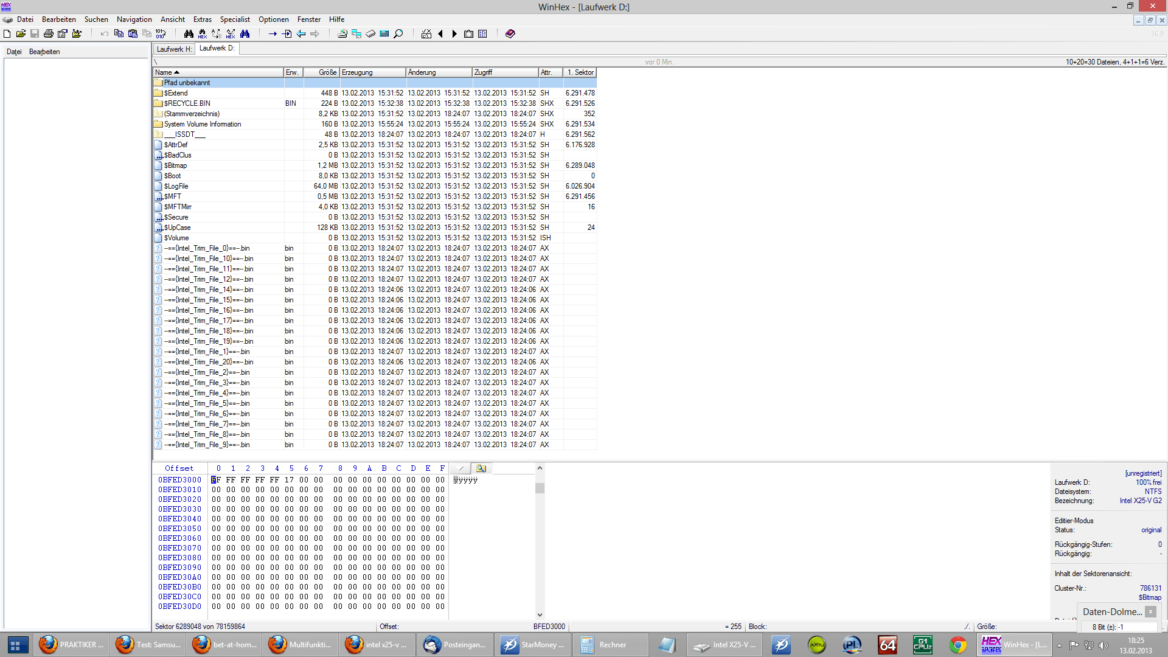Click the blue calculator toolbar icon
Image resolution: width=1168 pixels, height=657 pixels.
pos(384,34)
